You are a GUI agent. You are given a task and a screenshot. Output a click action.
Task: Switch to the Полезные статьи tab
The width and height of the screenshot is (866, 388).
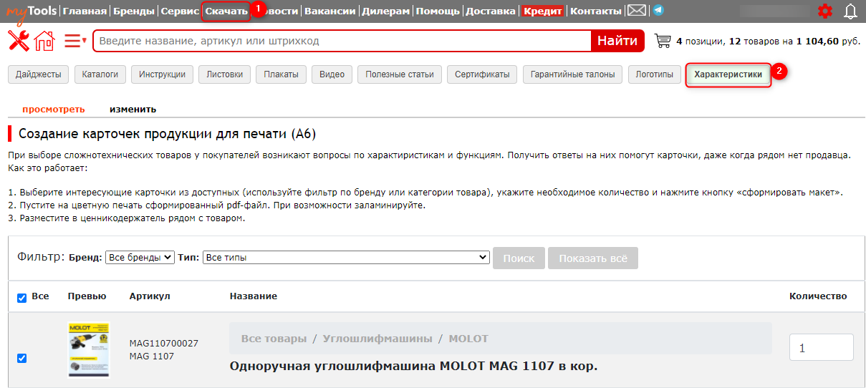[400, 74]
